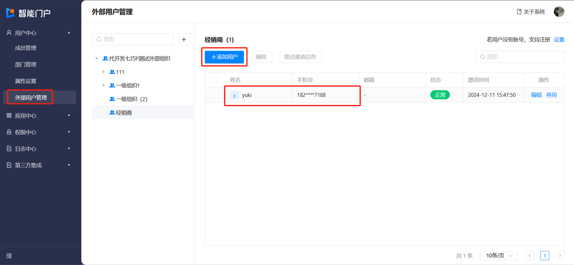Go to next page arrow in pagination
Image resolution: width=574 pixels, height=265 pixels.
click(x=559, y=256)
